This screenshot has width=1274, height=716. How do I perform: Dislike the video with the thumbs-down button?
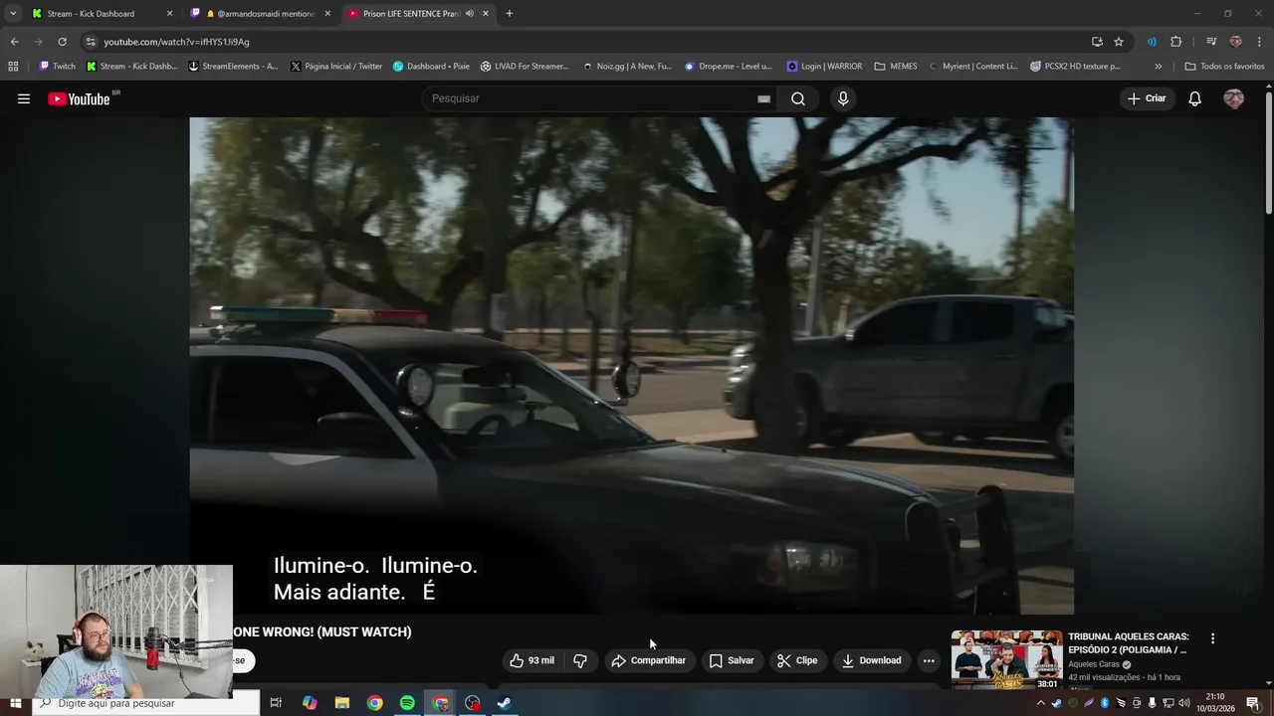580,660
